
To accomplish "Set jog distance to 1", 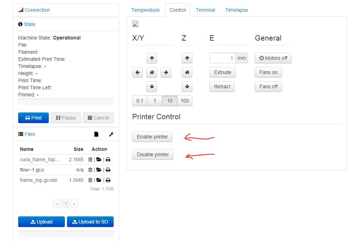I will click(x=155, y=101).
